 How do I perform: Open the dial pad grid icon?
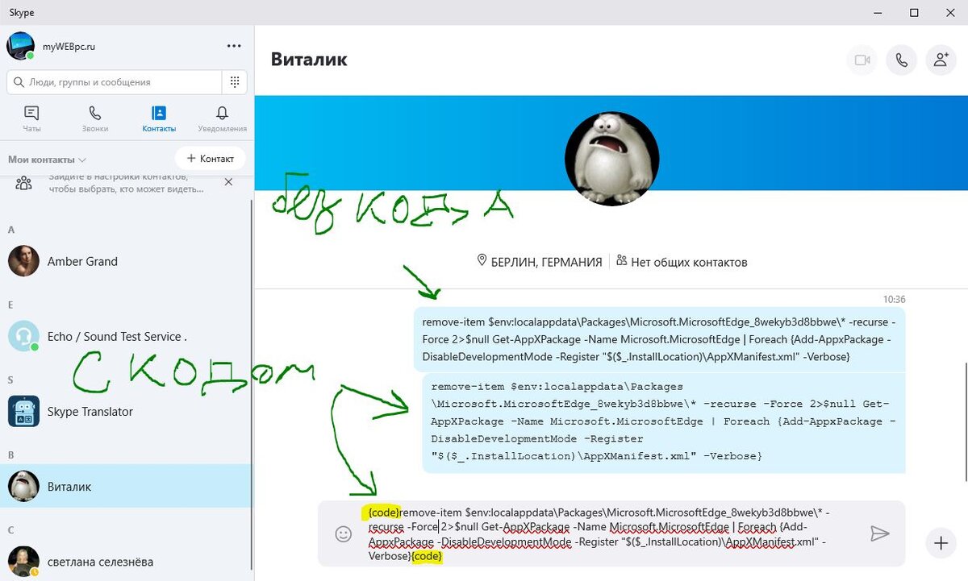tap(235, 82)
